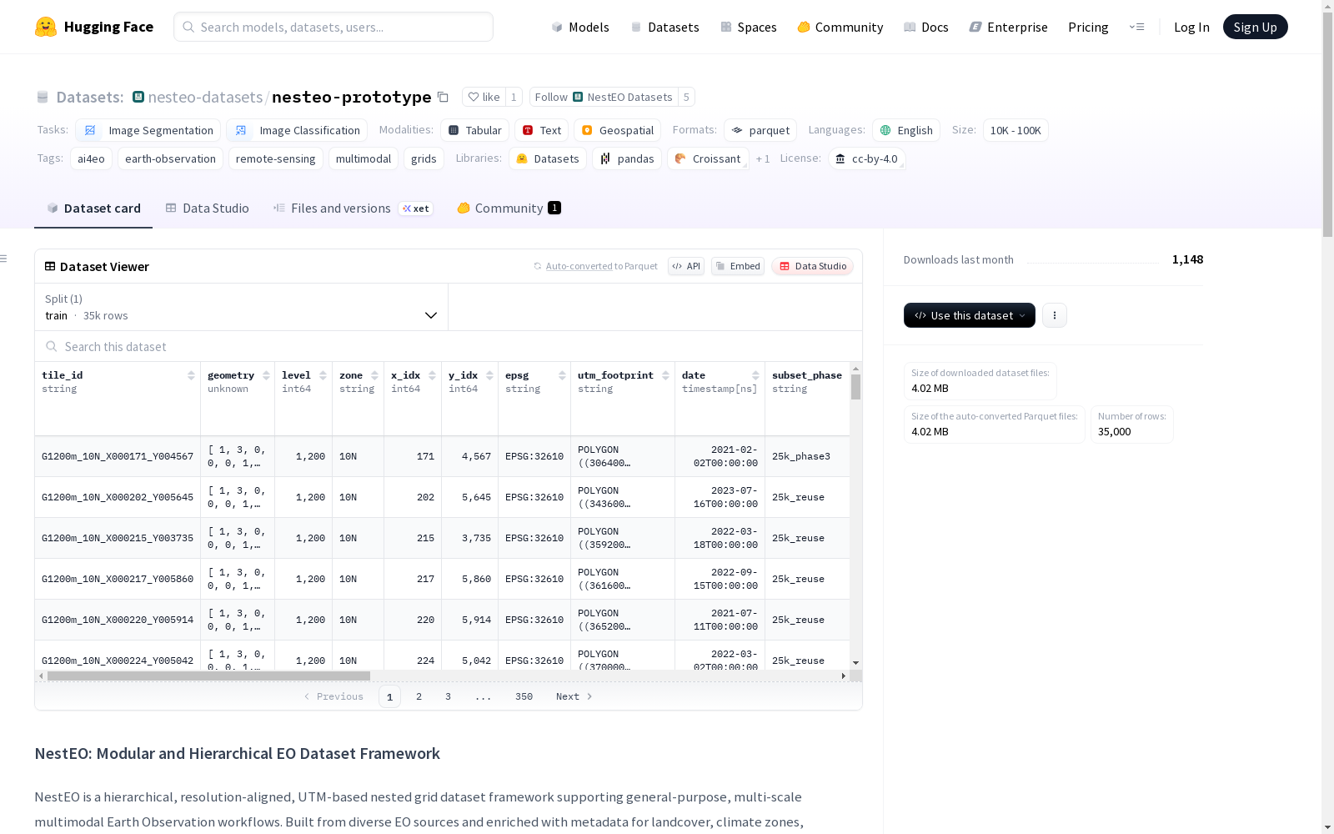Sort the level column

pos(323,375)
